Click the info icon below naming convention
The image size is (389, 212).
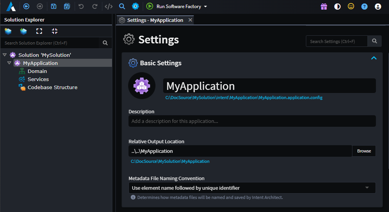[133, 197]
